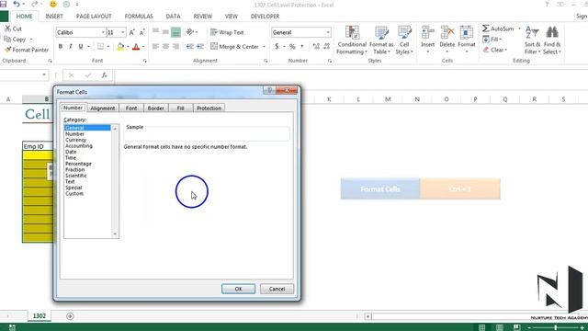Open the Insert ribbon tab
This screenshot has height=331, width=588.
click(54, 17)
